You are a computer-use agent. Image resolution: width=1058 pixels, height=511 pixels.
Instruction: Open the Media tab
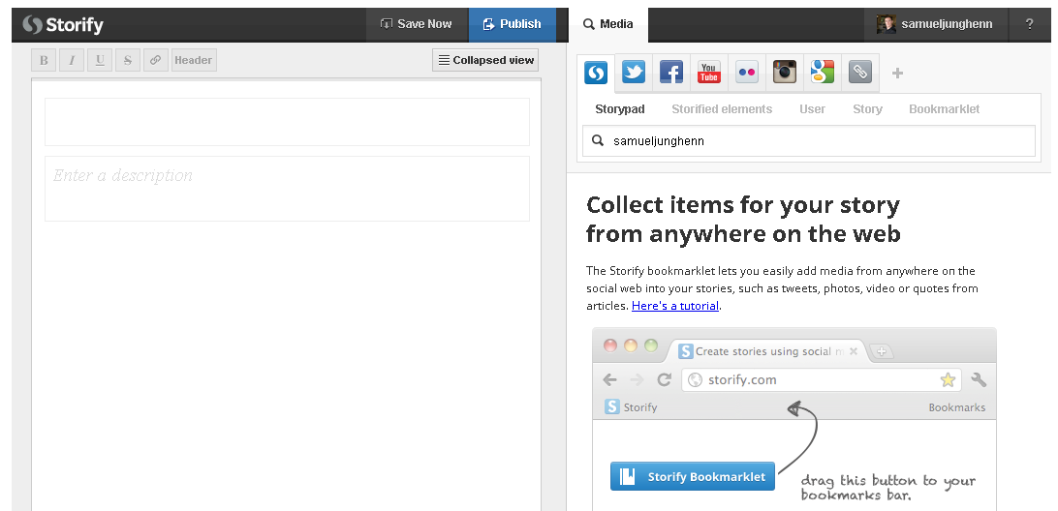point(608,24)
